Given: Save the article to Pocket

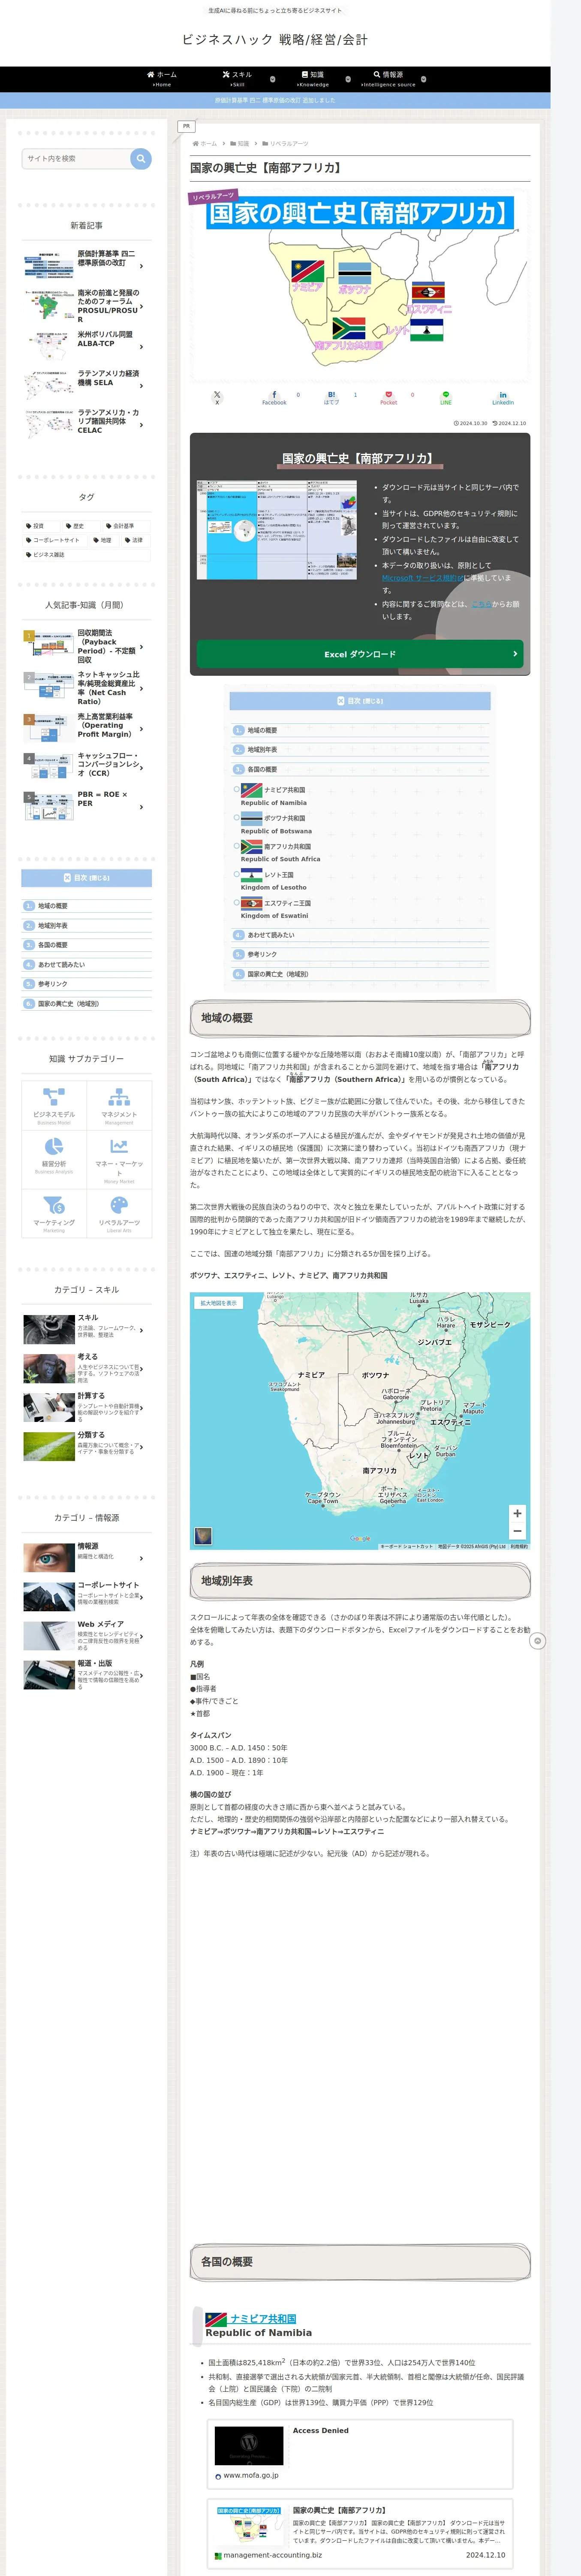Looking at the screenshot, I should point(388,398).
